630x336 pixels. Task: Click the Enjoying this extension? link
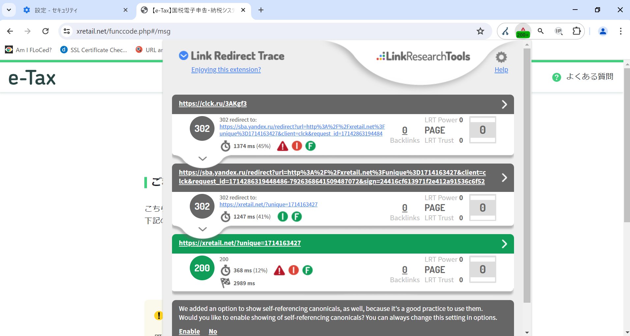[x=226, y=70]
